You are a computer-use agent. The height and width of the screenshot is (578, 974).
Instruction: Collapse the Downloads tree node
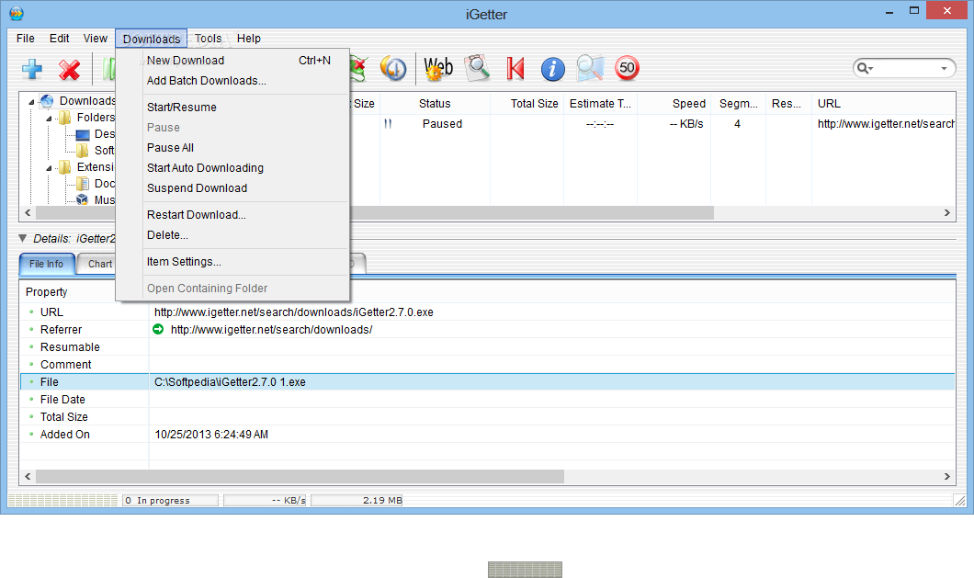click(31, 102)
